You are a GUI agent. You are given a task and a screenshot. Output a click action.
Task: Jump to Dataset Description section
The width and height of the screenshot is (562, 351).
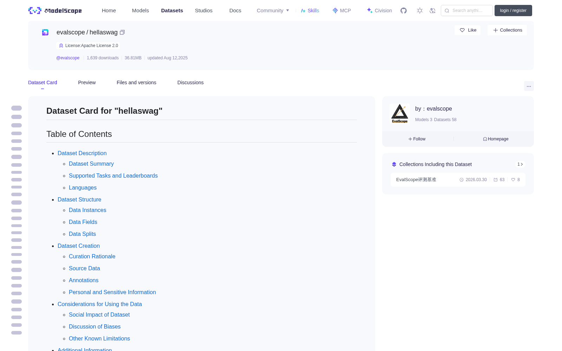coord(82,153)
